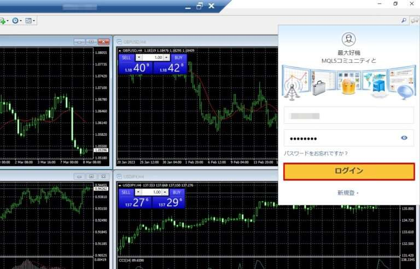Click the Periods clock icon in toolbar
Screen dimensions: 420x269
coord(15,21)
